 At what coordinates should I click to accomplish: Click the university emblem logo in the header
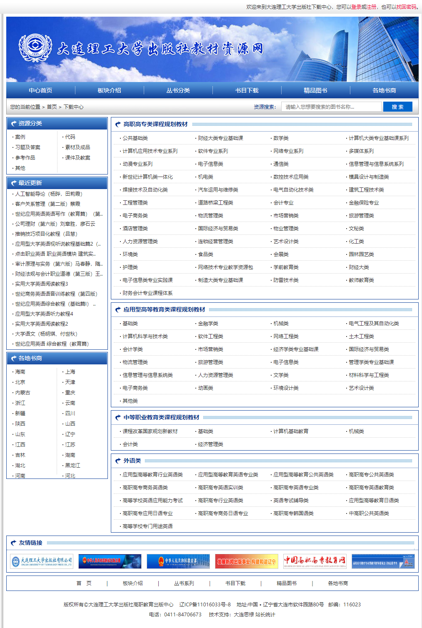pos(35,48)
